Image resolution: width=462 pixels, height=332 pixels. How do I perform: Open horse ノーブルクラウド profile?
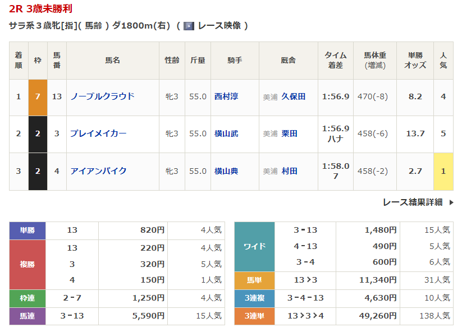(102, 96)
